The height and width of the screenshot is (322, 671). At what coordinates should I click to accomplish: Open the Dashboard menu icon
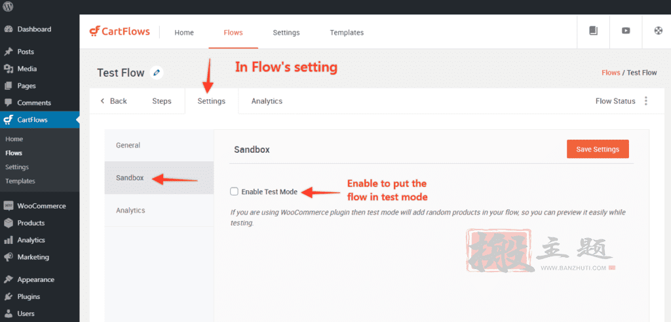8,29
